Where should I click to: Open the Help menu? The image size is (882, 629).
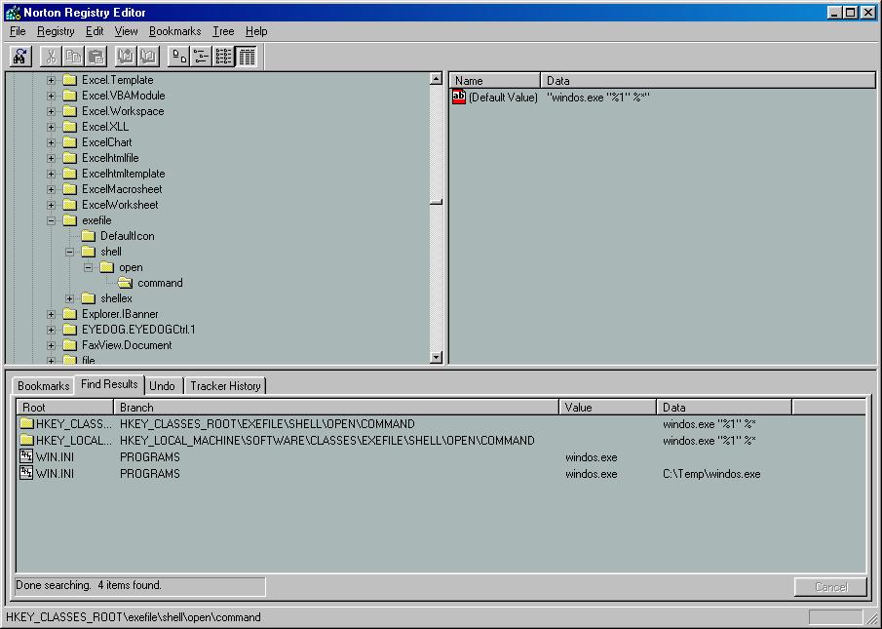(x=256, y=31)
